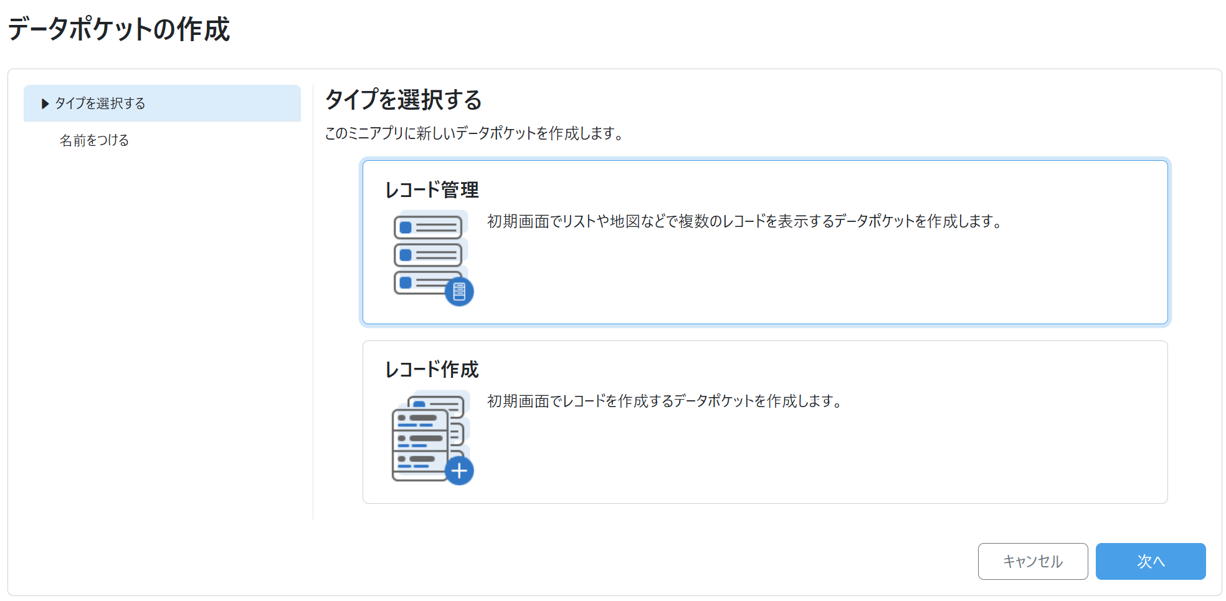Click the レコード管理 description about lists and maps
Screen dimensions: 1226x601
click(x=744, y=221)
